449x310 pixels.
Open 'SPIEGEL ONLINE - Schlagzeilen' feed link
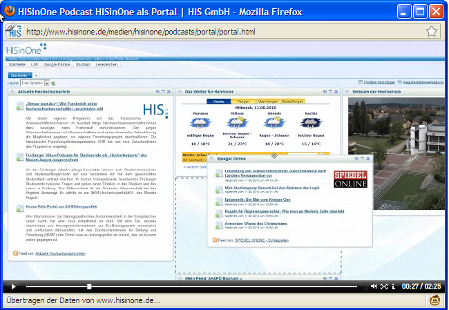(262, 240)
